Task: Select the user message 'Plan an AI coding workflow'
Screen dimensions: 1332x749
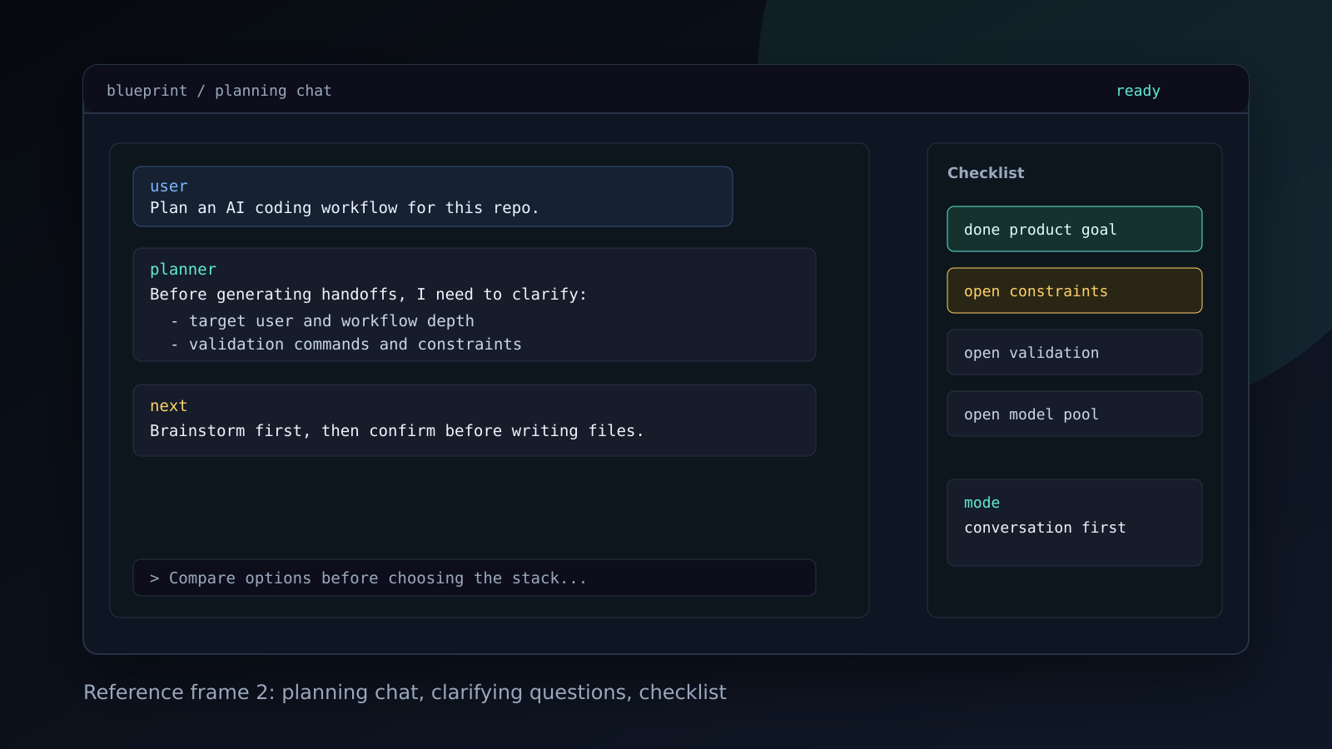Action: click(433, 196)
